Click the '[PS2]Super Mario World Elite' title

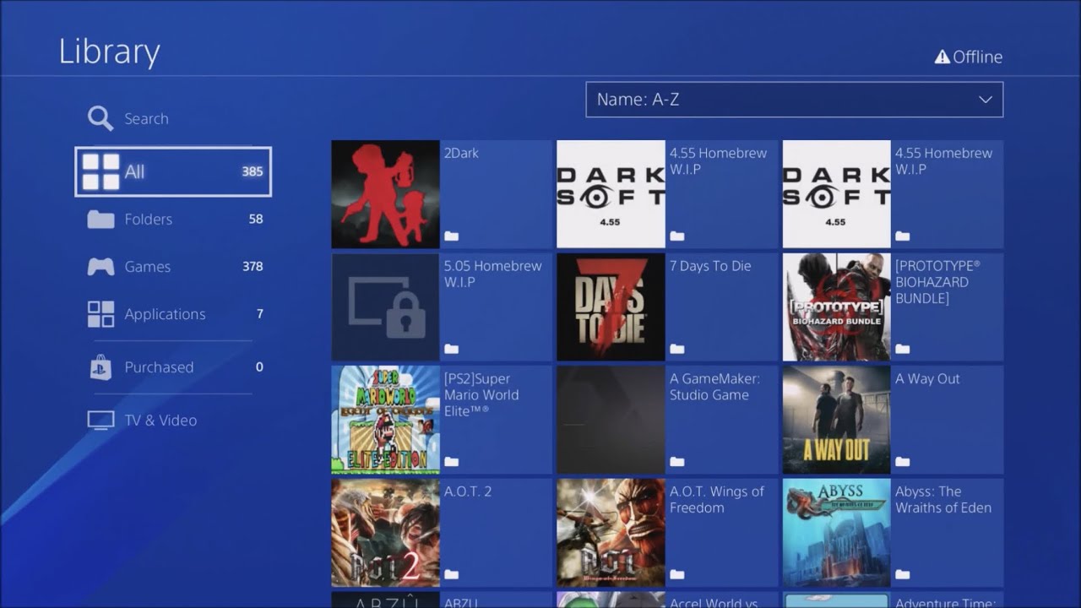click(x=481, y=394)
